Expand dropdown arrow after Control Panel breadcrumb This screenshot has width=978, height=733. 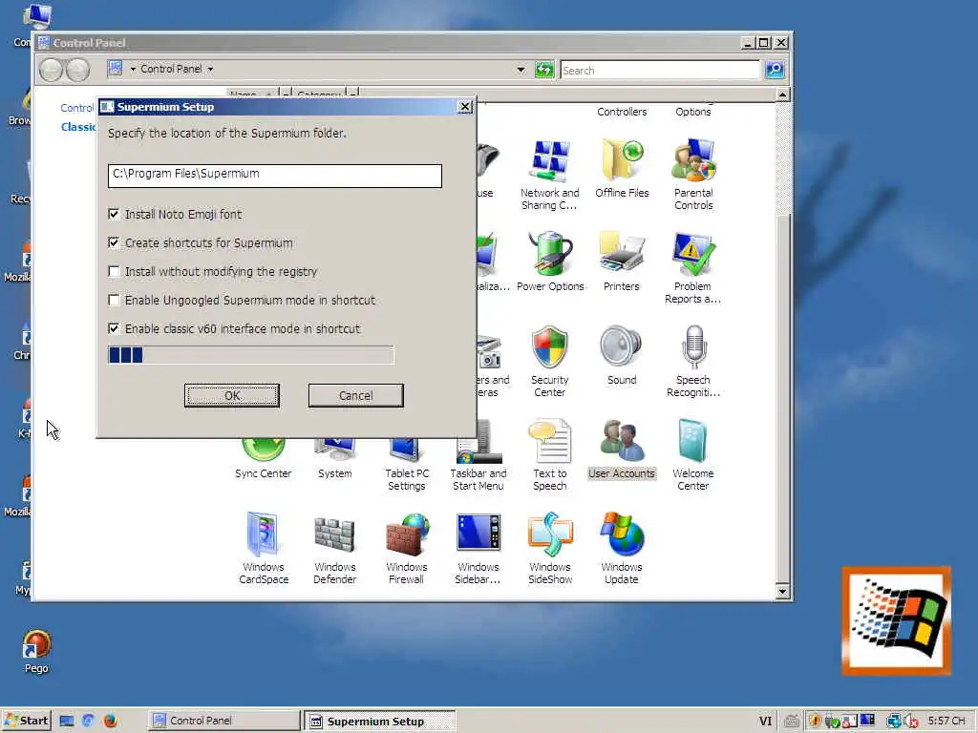211,69
